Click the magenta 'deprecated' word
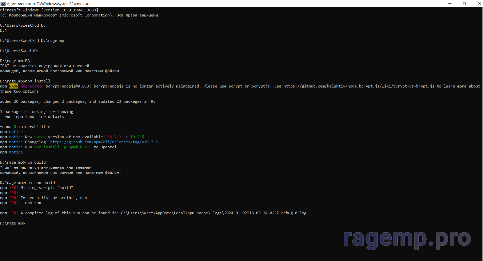483x261 pixels. click(32, 86)
